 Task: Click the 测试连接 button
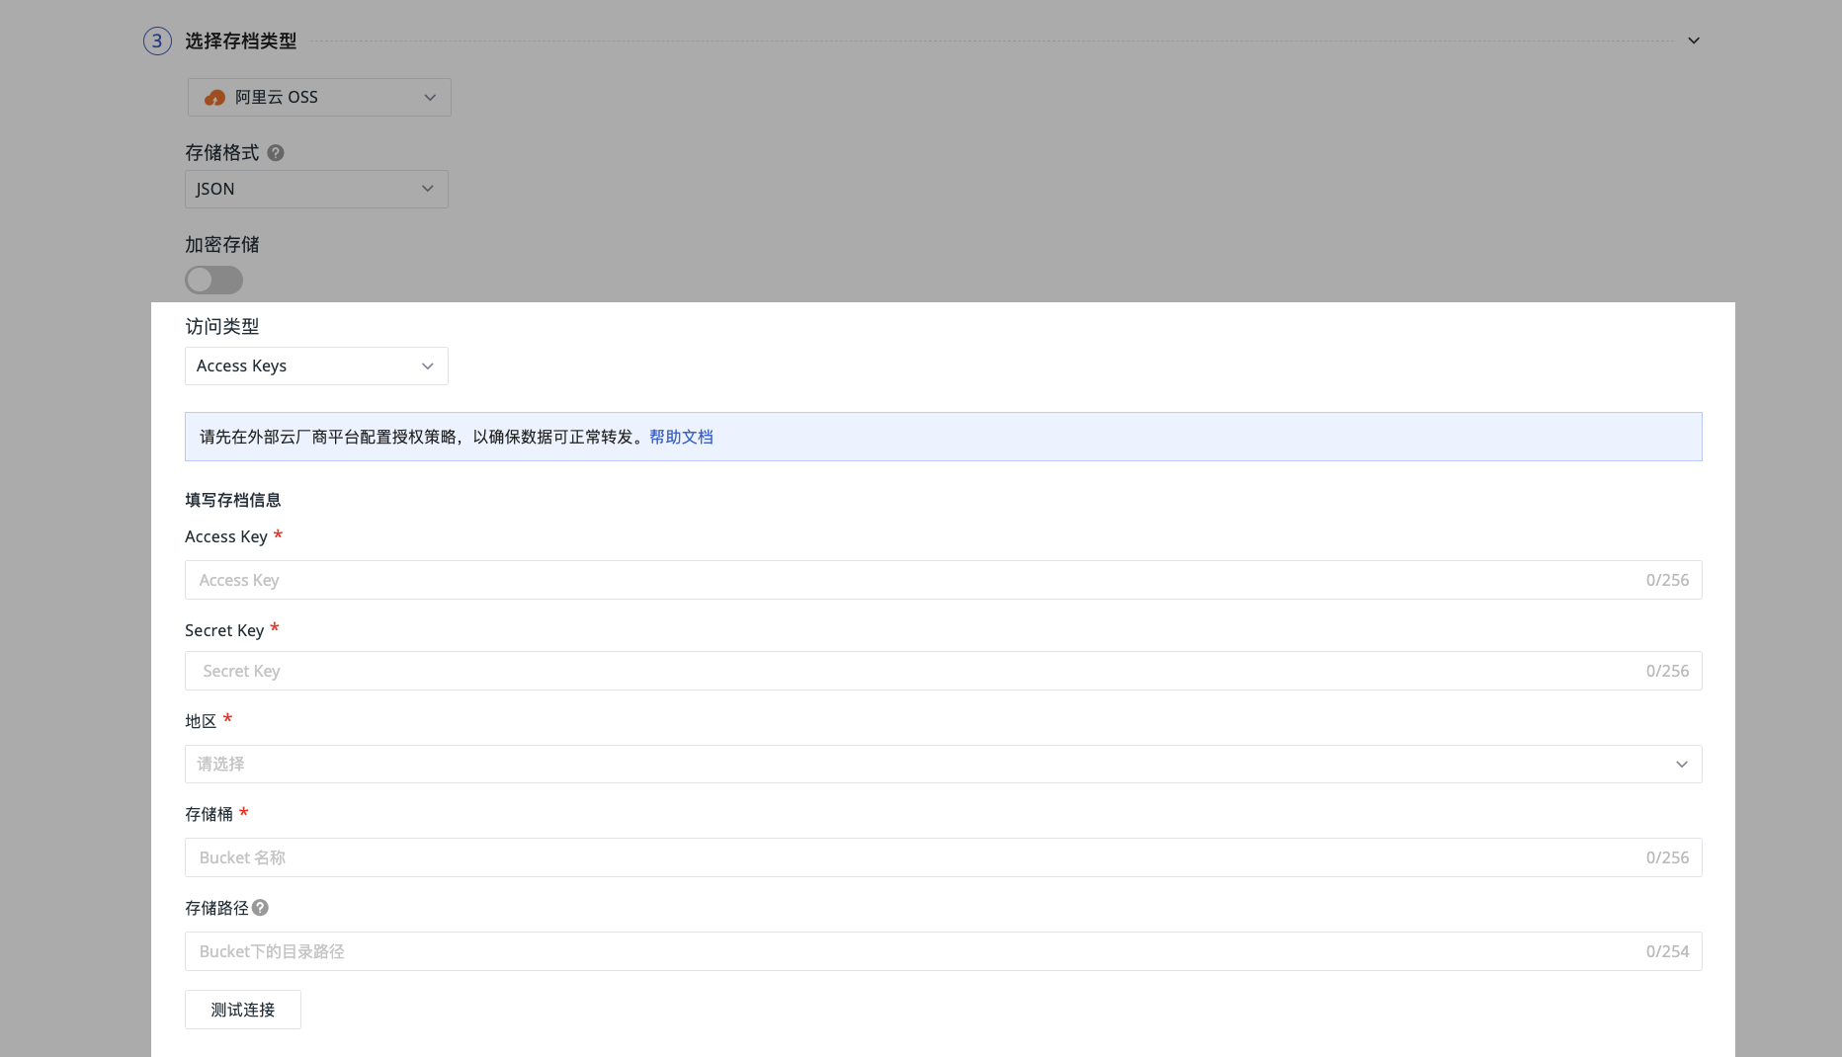tap(243, 1010)
